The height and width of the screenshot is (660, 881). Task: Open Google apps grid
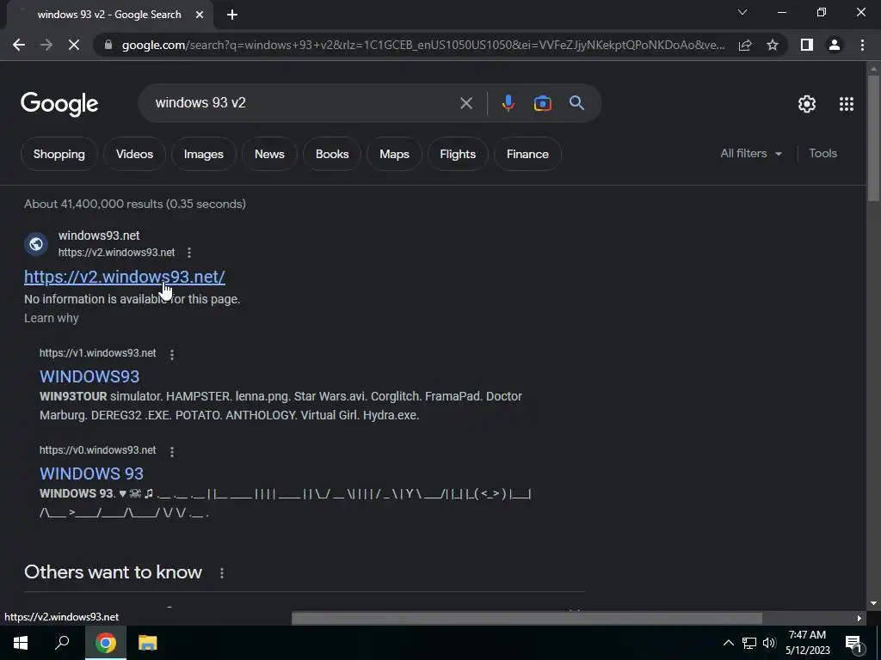point(847,104)
